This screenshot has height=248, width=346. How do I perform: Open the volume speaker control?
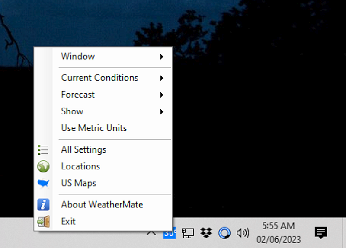243,233
